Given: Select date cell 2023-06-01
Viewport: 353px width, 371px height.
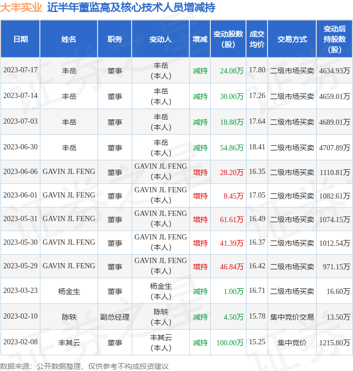Looking at the screenshot, I should click(x=20, y=195).
